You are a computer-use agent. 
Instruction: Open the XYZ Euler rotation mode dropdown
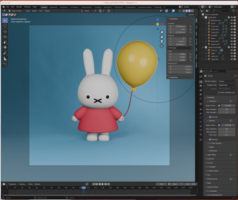[x=180, y=48]
